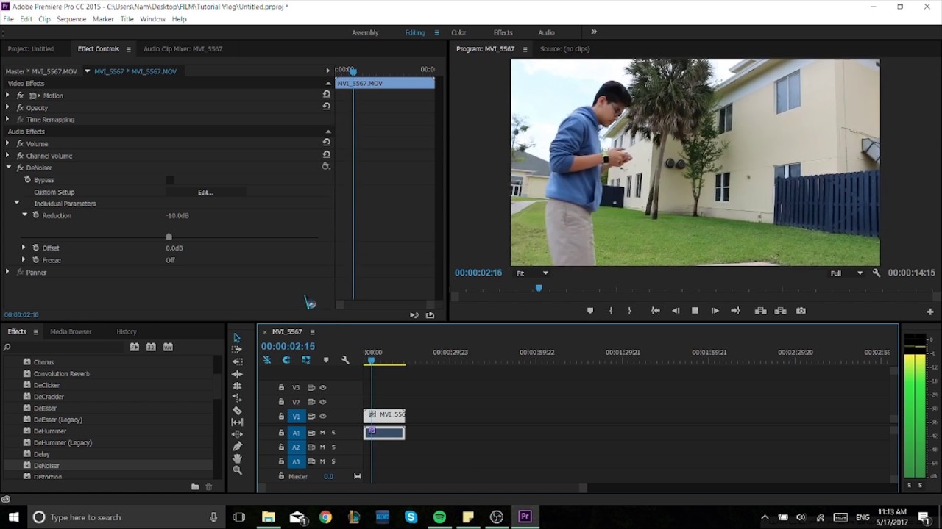Toggle V2 track visibility eye
Image resolution: width=942 pixels, height=529 pixels.
tap(322, 402)
